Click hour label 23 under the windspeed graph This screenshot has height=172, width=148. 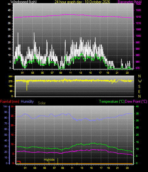coord(127,73)
